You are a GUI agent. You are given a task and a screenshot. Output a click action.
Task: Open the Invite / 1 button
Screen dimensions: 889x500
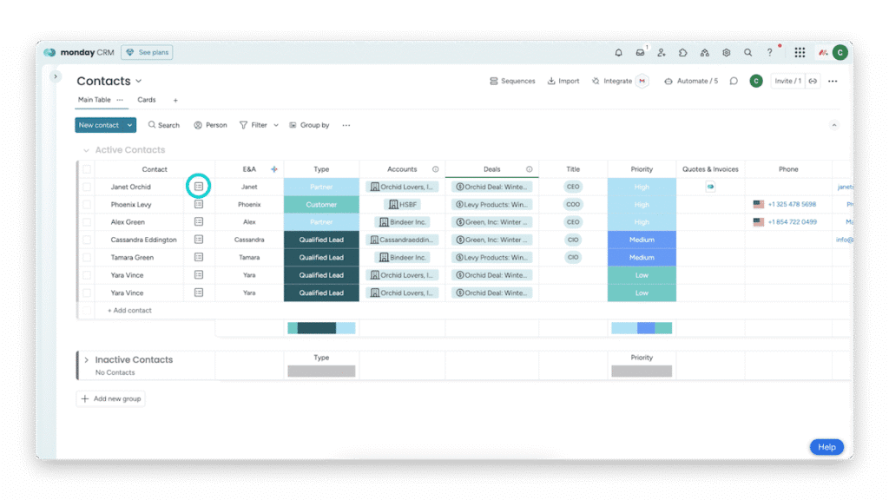point(787,81)
